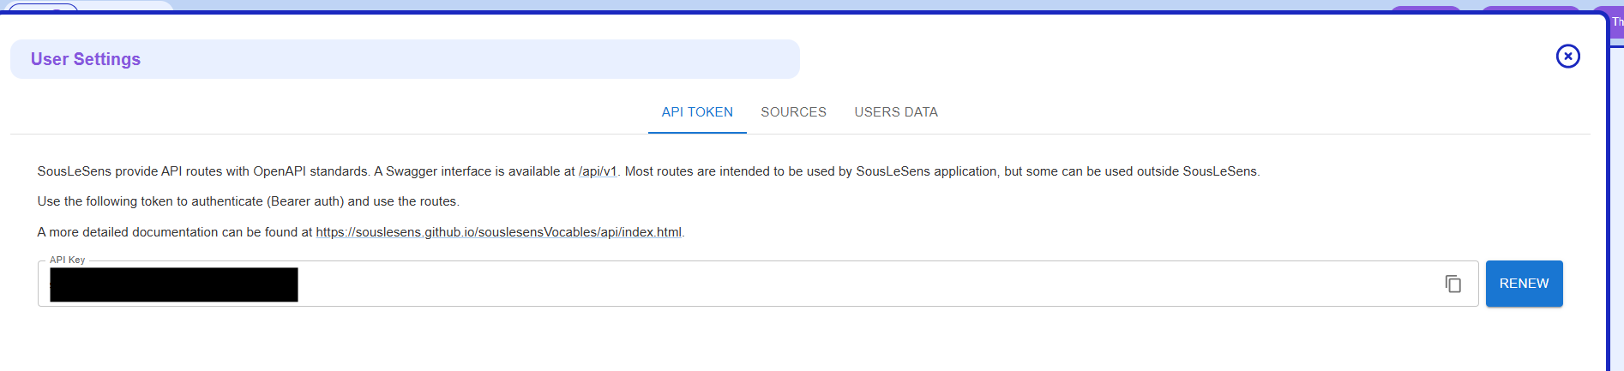Switch to the API TOKEN tab
The height and width of the screenshot is (371, 1624).
click(697, 112)
